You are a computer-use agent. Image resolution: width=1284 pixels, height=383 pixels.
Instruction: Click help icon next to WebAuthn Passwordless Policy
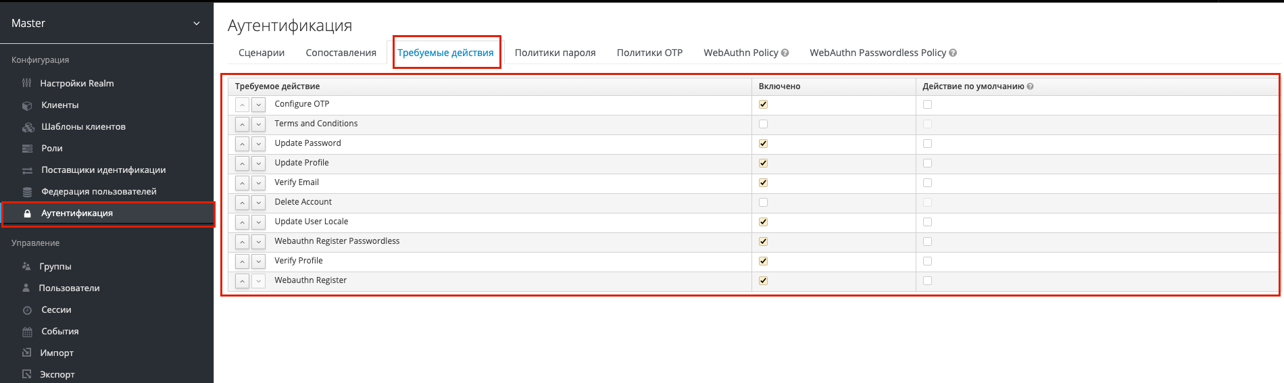pyautogui.click(x=953, y=53)
